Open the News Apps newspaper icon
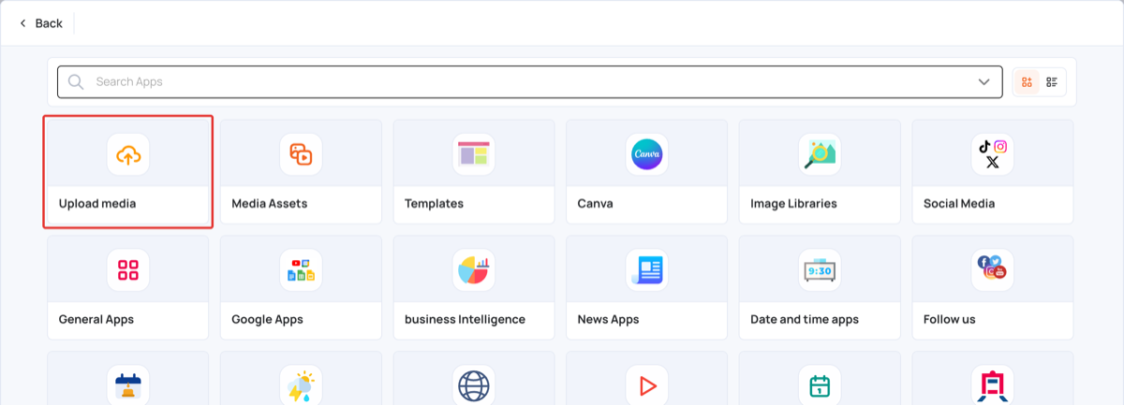The width and height of the screenshot is (1124, 405). [x=646, y=270]
